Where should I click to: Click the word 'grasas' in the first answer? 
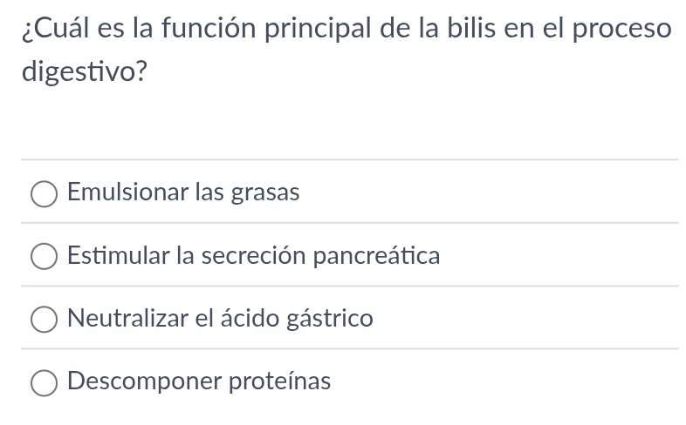[x=264, y=192]
